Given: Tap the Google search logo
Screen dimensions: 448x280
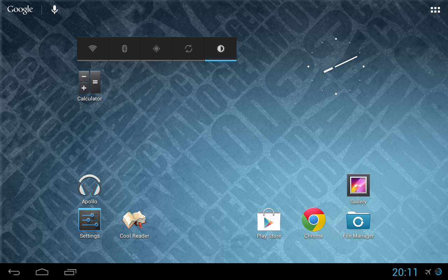Looking at the screenshot, I should click(20, 9).
